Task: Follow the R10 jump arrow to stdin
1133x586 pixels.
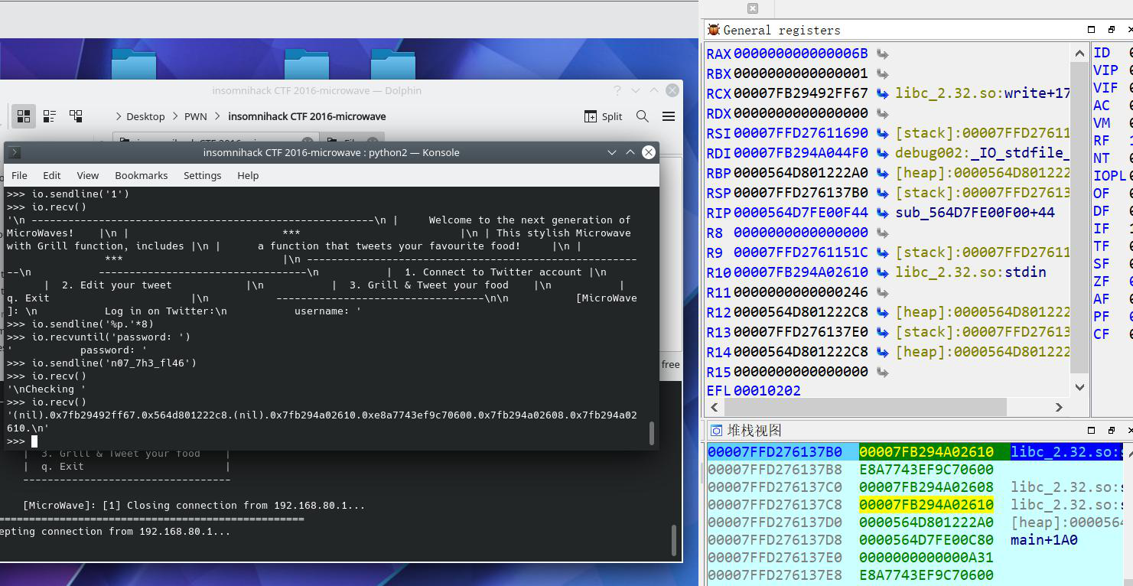Action: pos(882,273)
